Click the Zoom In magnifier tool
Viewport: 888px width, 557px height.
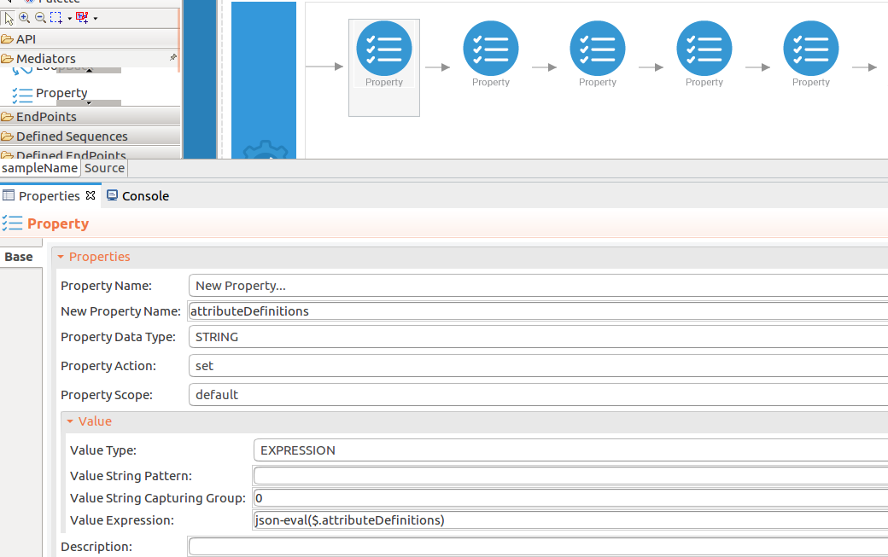pos(25,18)
